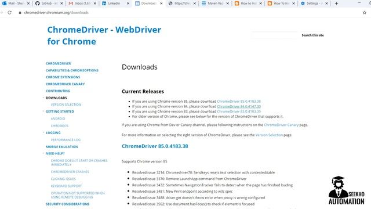Open the ChromeOS sidebar sub-item
Screen dimensions: 371x209
pos(60,125)
